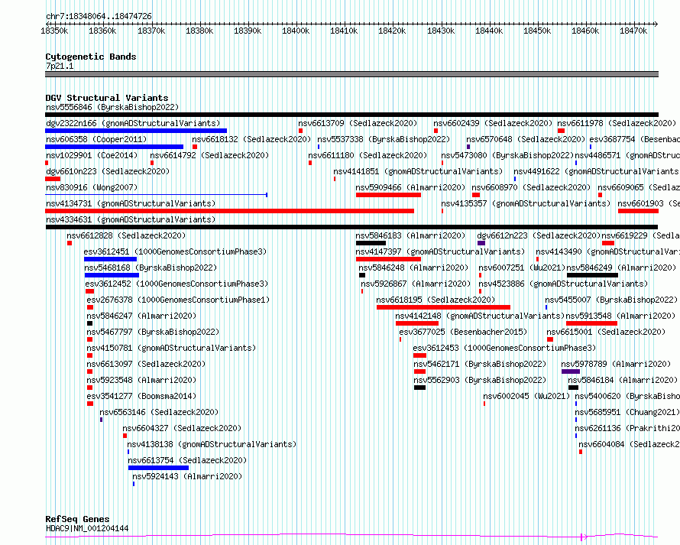Screen dimensions: 680x545
Task: Open nsv6613754 (Sedlazeck2020) label
Action: (187, 460)
